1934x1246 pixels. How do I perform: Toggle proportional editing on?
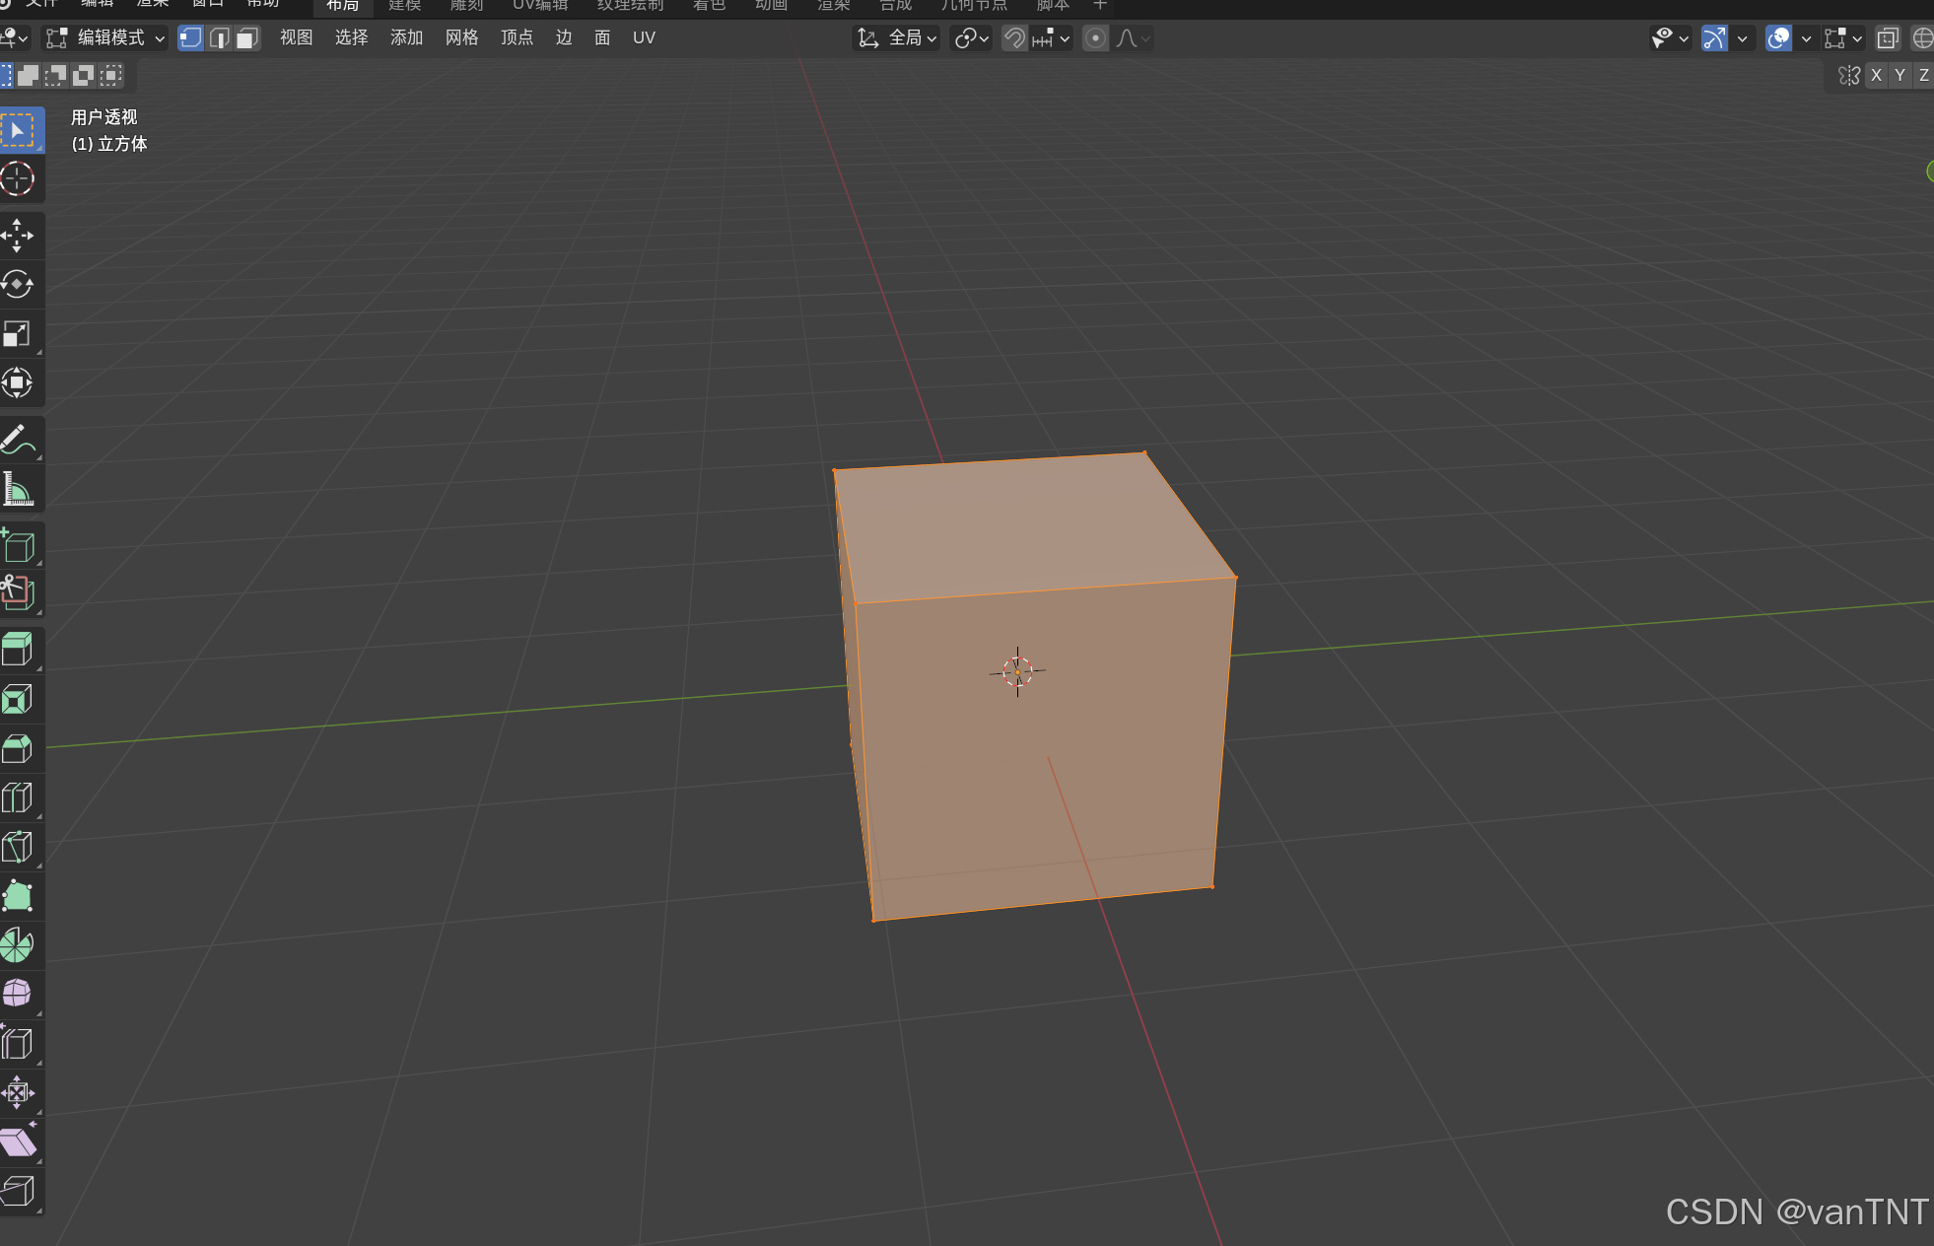point(1095,38)
